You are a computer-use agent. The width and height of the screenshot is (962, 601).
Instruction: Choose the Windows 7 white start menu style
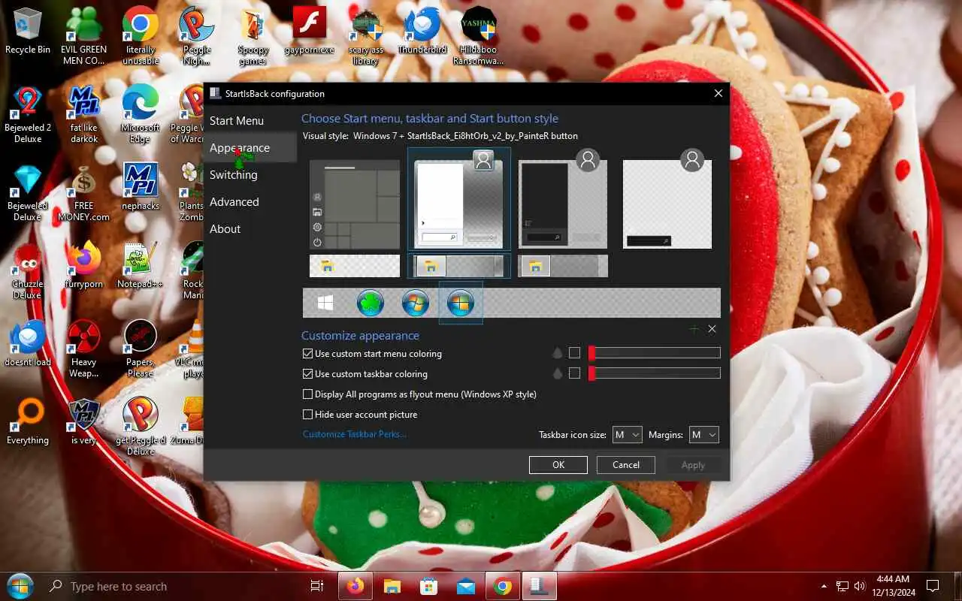[458, 199]
